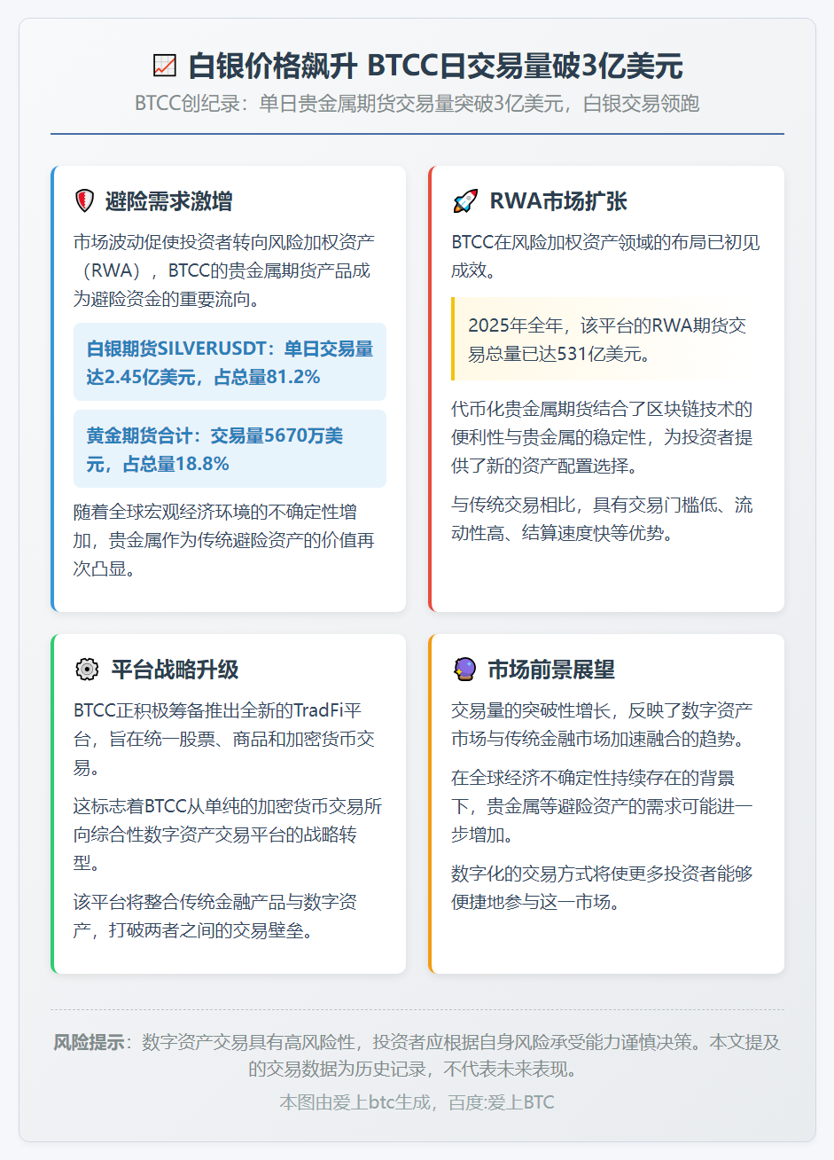Click the subtitle starting with BTCC创纪录

tap(417, 104)
